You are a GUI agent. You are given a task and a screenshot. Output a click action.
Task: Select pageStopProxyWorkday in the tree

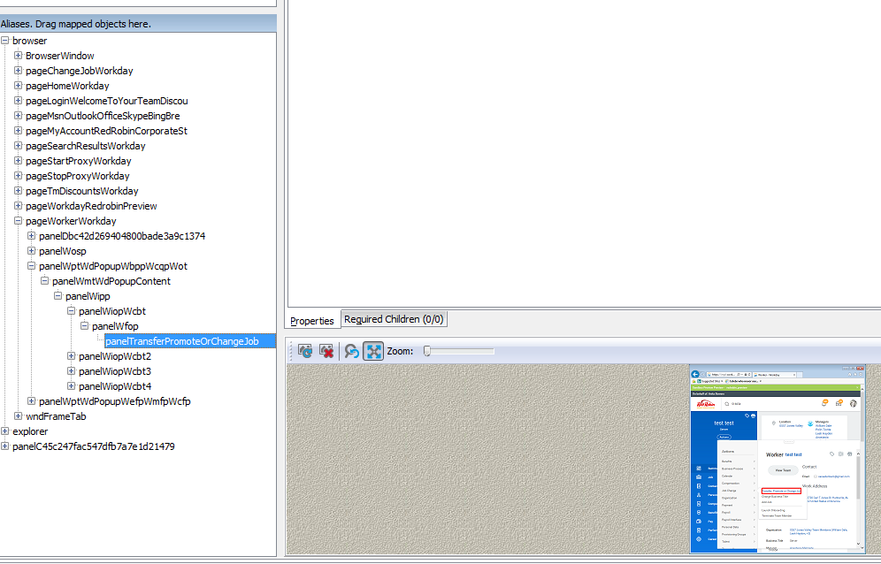pos(78,176)
